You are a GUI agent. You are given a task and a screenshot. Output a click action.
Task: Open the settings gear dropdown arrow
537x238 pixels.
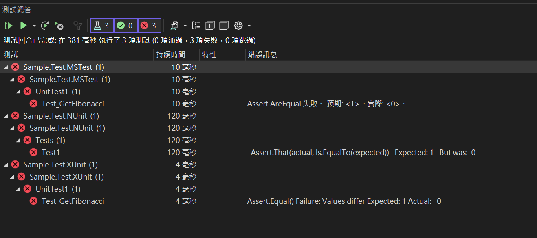pos(249,26)
